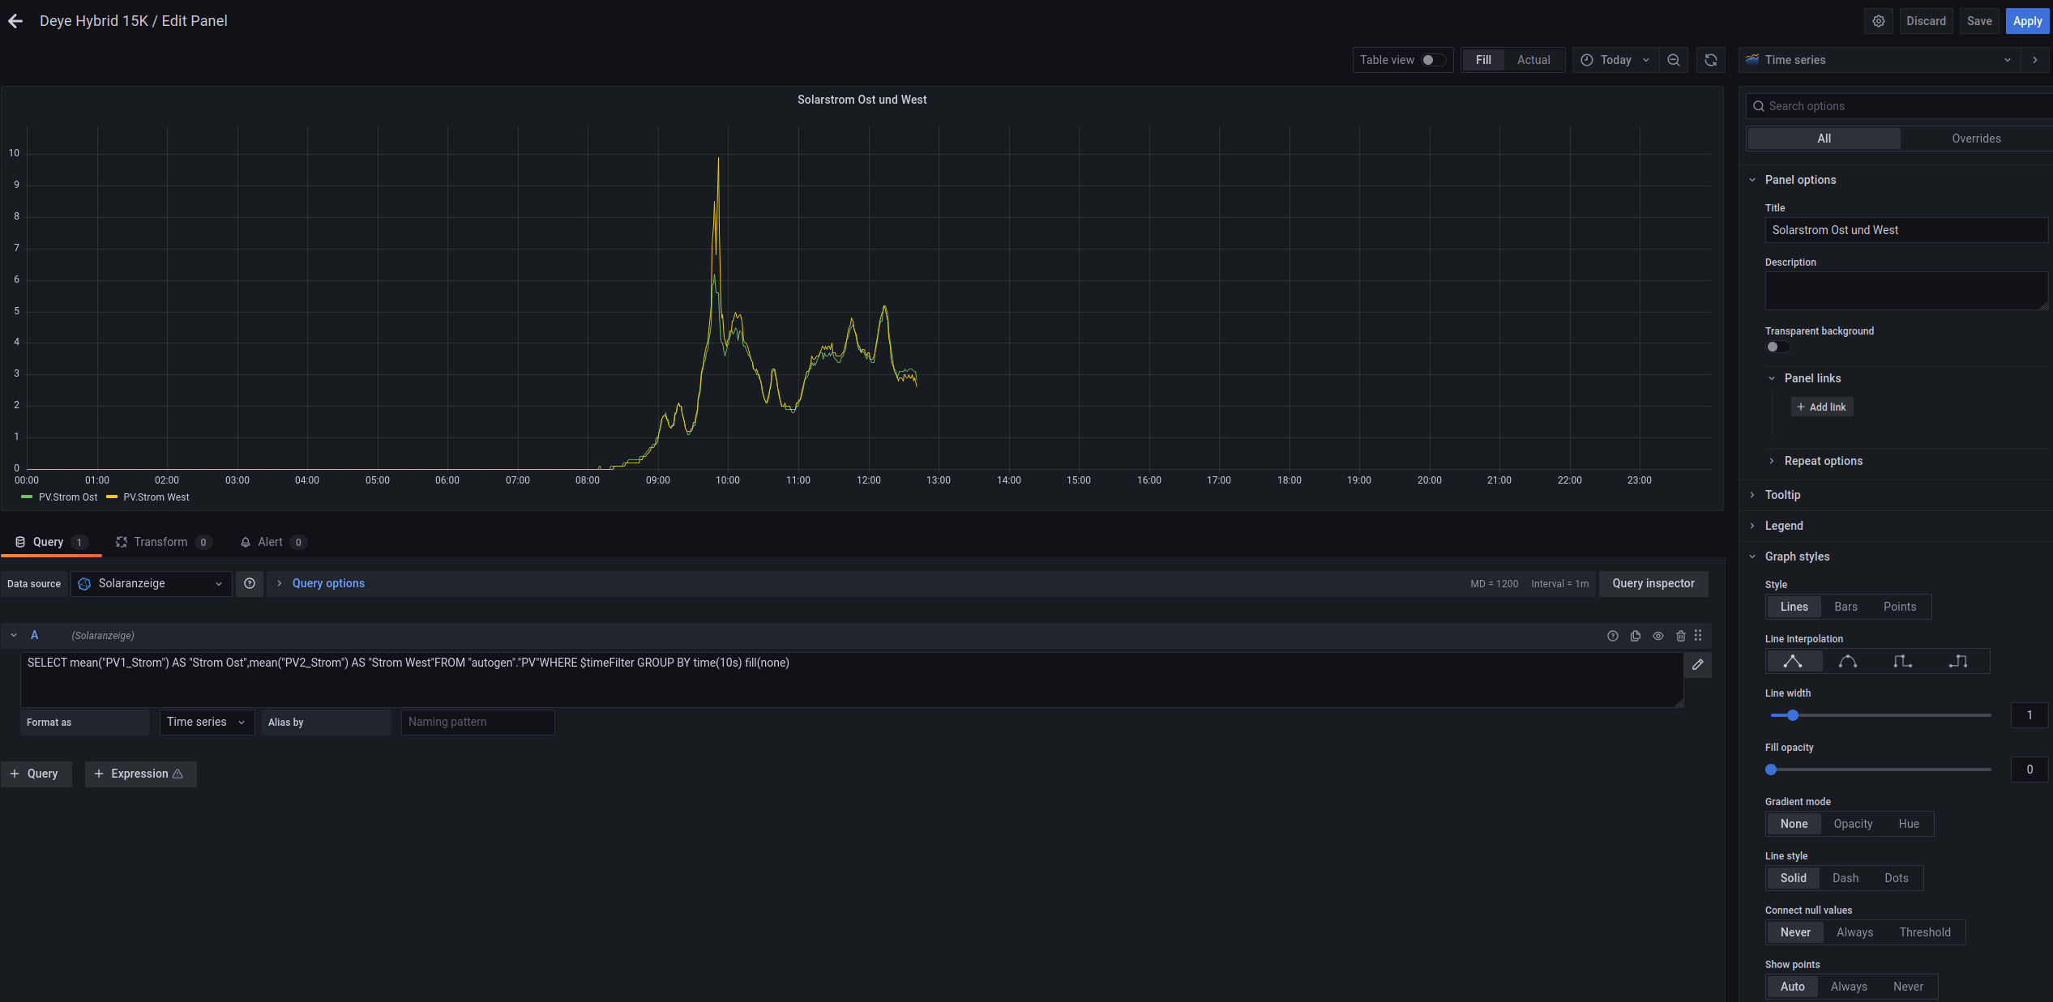Click the zoom out time range icon
The image size is (2053, 1002).
pos(1674,60)
